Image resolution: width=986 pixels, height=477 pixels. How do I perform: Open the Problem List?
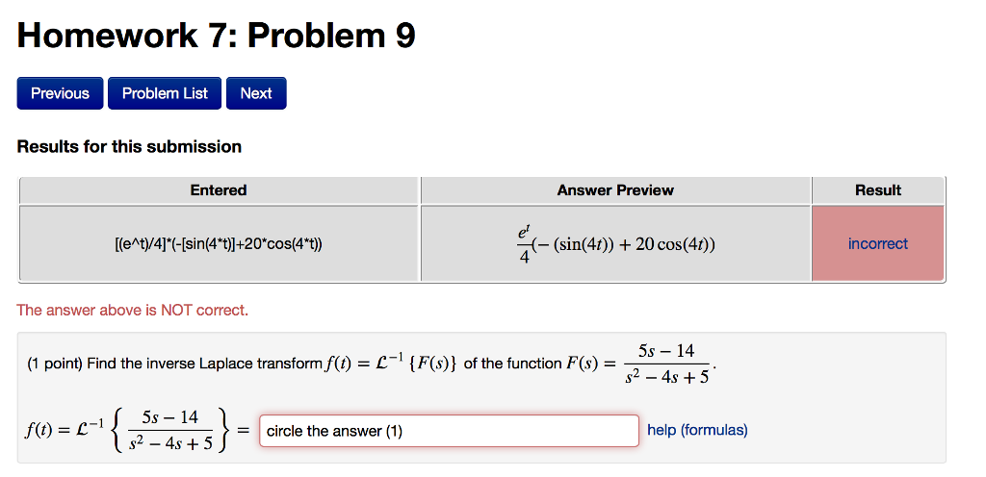[165, 93]
